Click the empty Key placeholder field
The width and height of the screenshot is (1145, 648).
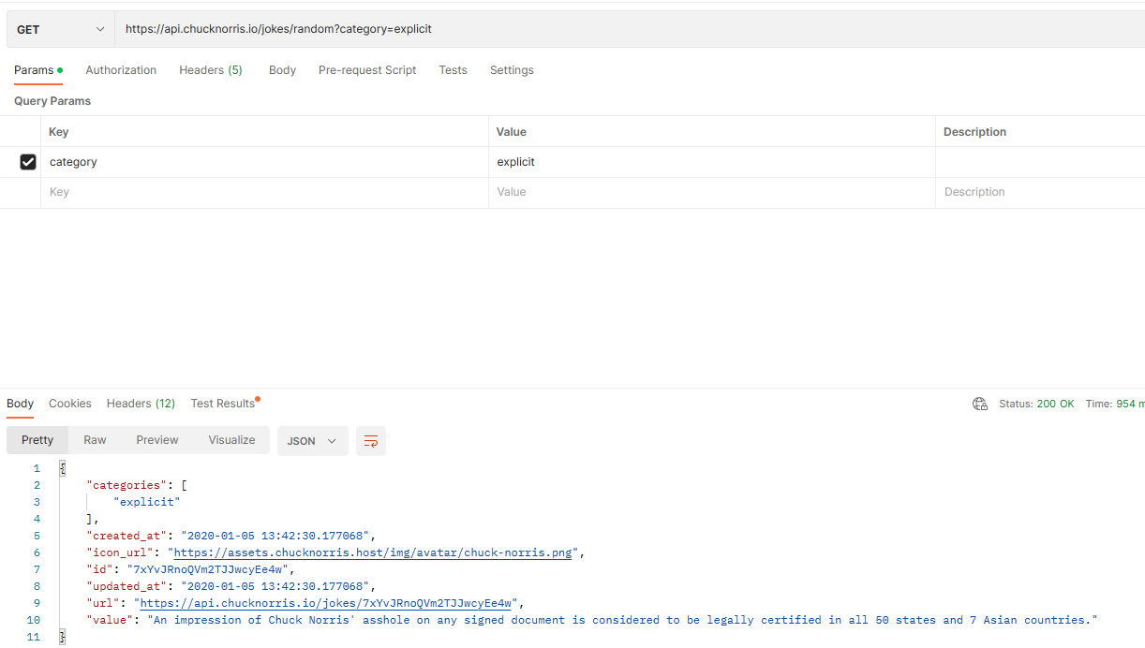264,192
